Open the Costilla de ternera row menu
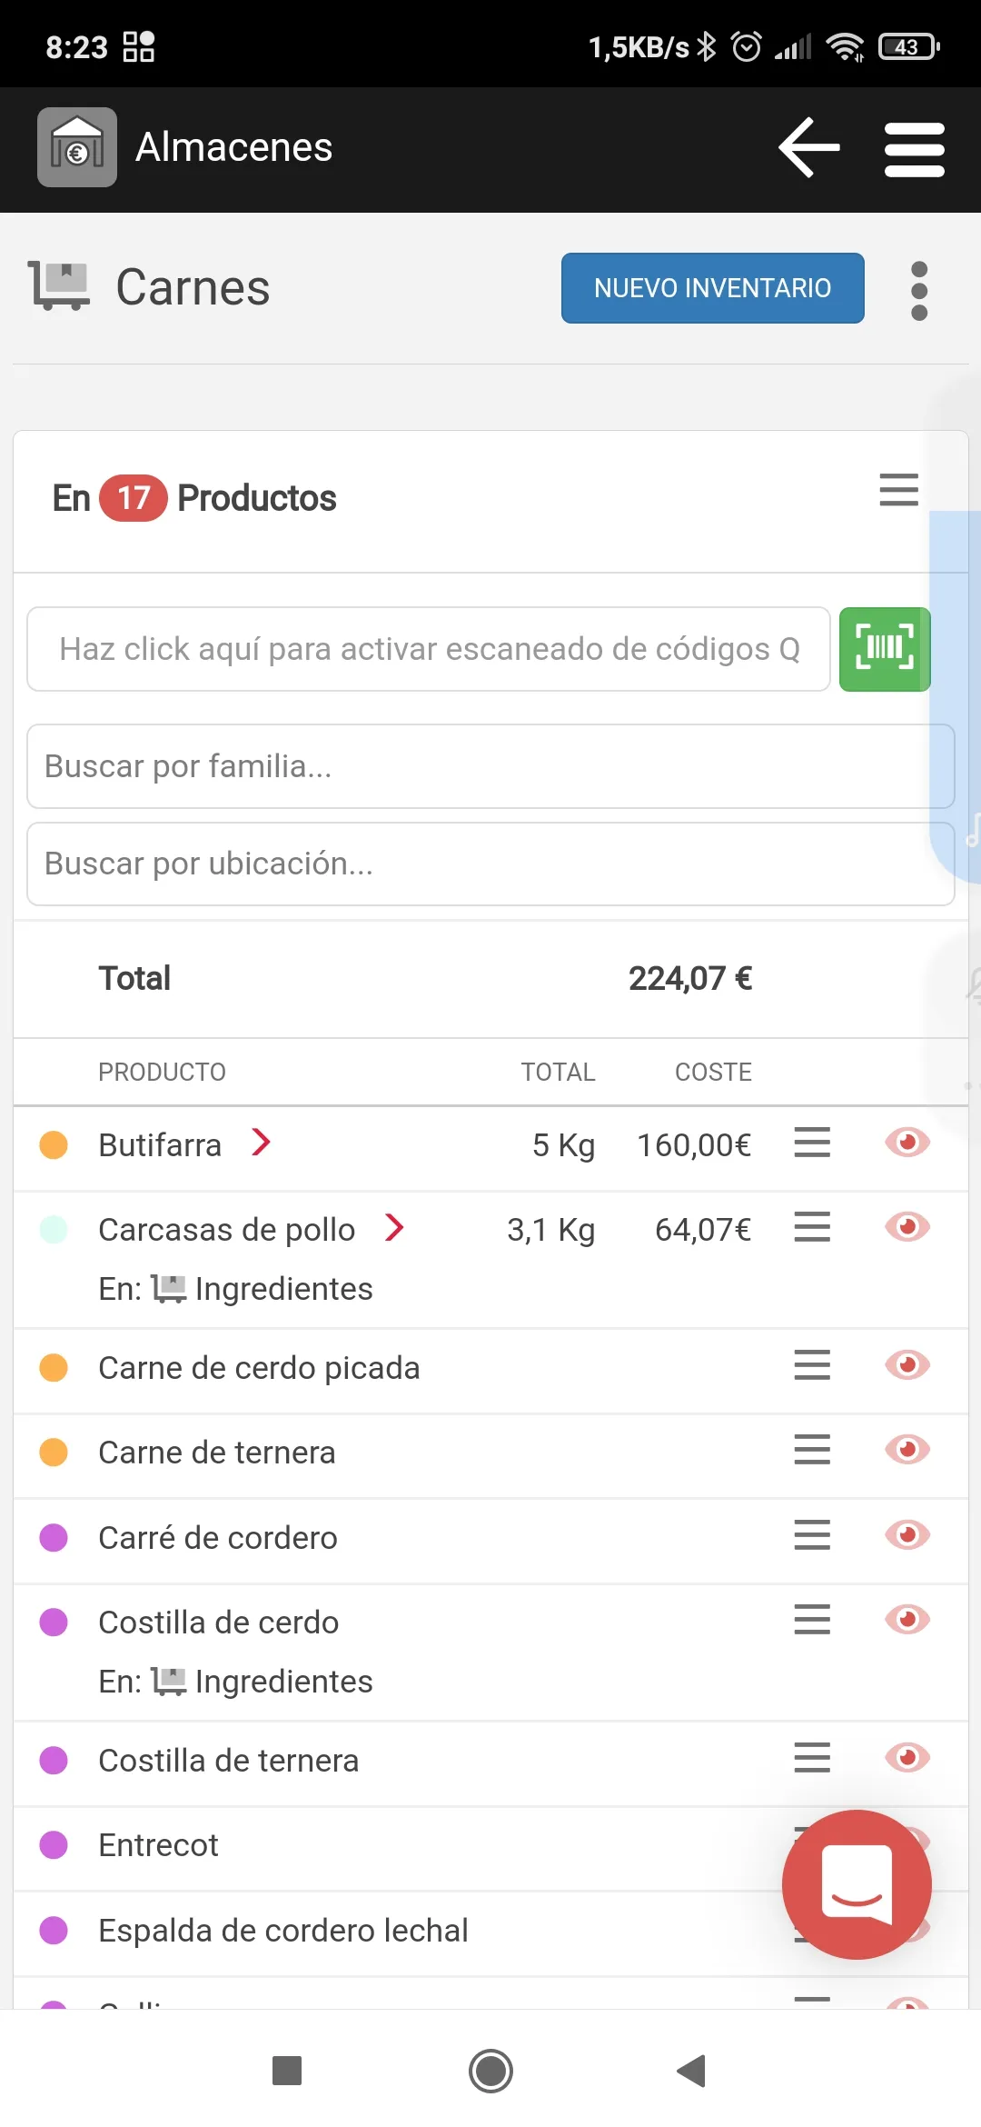The image size is (981, 2127). point(812,1757)
